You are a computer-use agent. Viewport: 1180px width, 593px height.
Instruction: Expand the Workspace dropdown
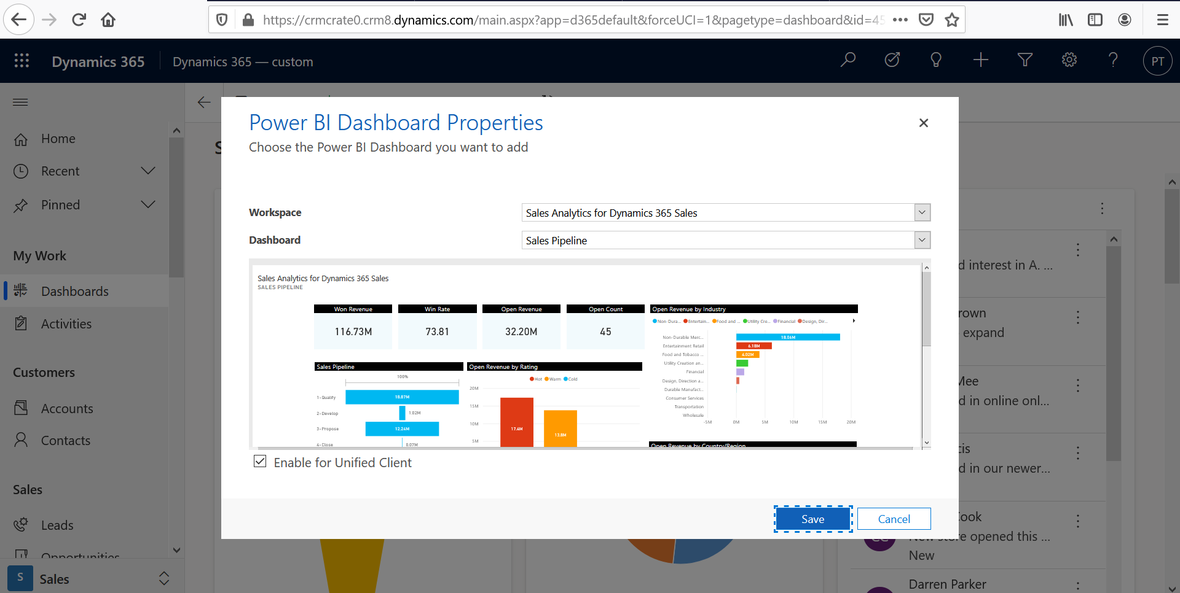click(x=922, y=212)
